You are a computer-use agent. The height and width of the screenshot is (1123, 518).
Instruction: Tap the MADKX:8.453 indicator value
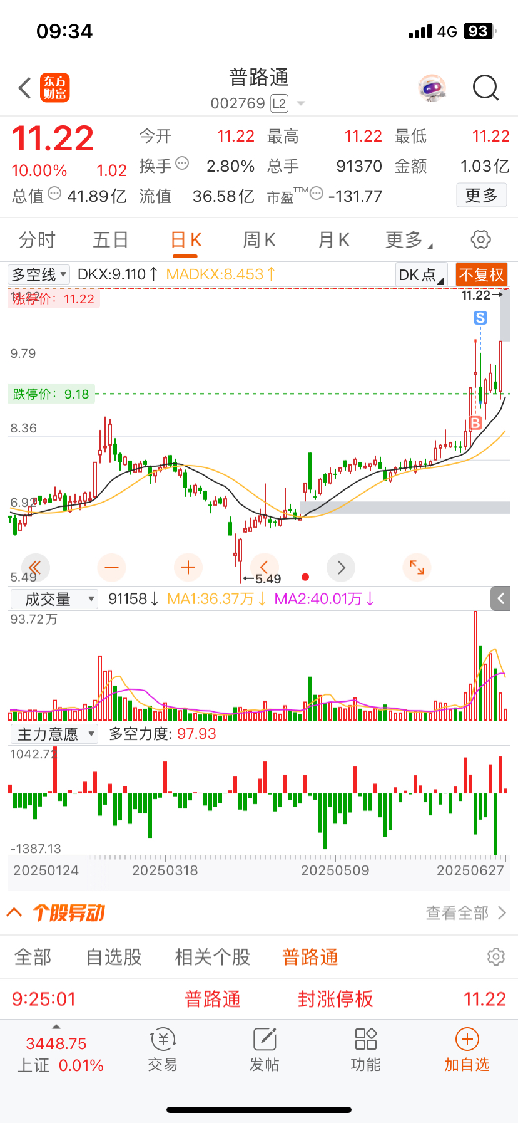pos(220,274)
